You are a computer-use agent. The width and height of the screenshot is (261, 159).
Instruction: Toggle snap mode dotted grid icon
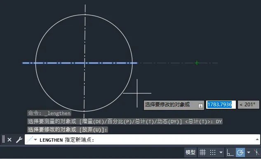(213, 152)
